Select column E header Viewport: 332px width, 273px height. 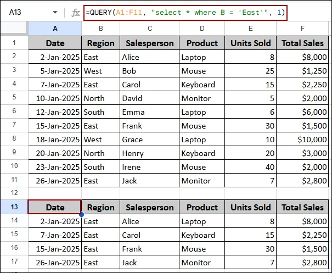point(250,29)
